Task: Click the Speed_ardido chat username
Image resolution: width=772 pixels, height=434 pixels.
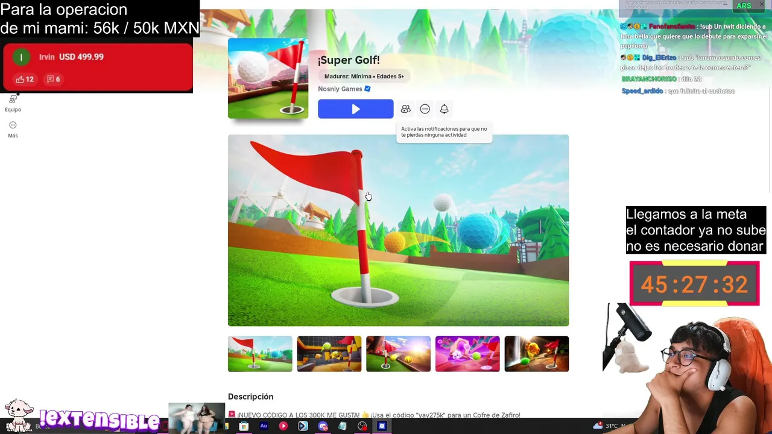Action: click(x=642, y=91)
